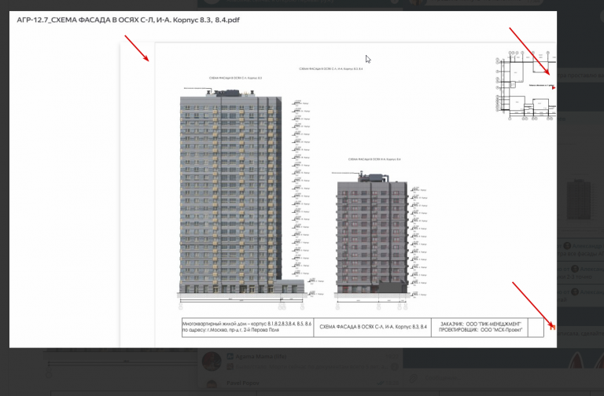604x396 pixels.
Task: Select the PDF file name title
Action: pyautogui.click(x=128, y=20)
